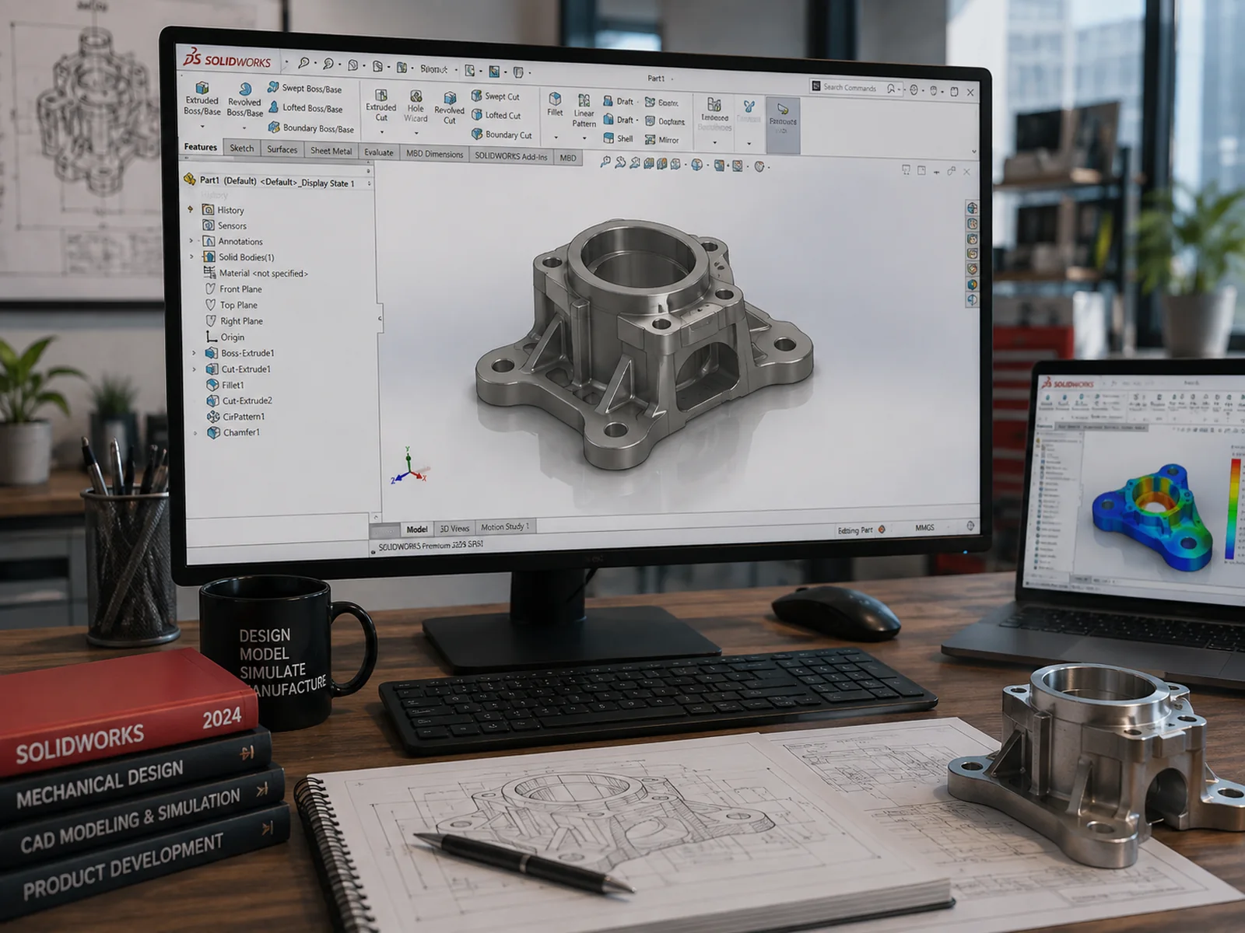Open the Sheet Metal ribbon tab
The image size is (1245, 933).
tap(331, 151)
